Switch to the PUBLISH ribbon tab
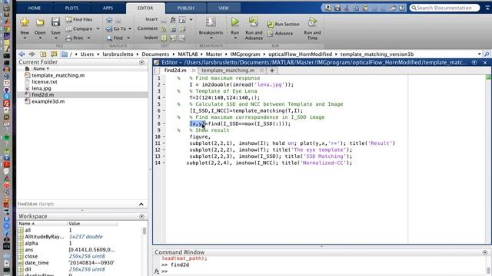The width and height of the screenshot is (492, 276). coord(186,8)
